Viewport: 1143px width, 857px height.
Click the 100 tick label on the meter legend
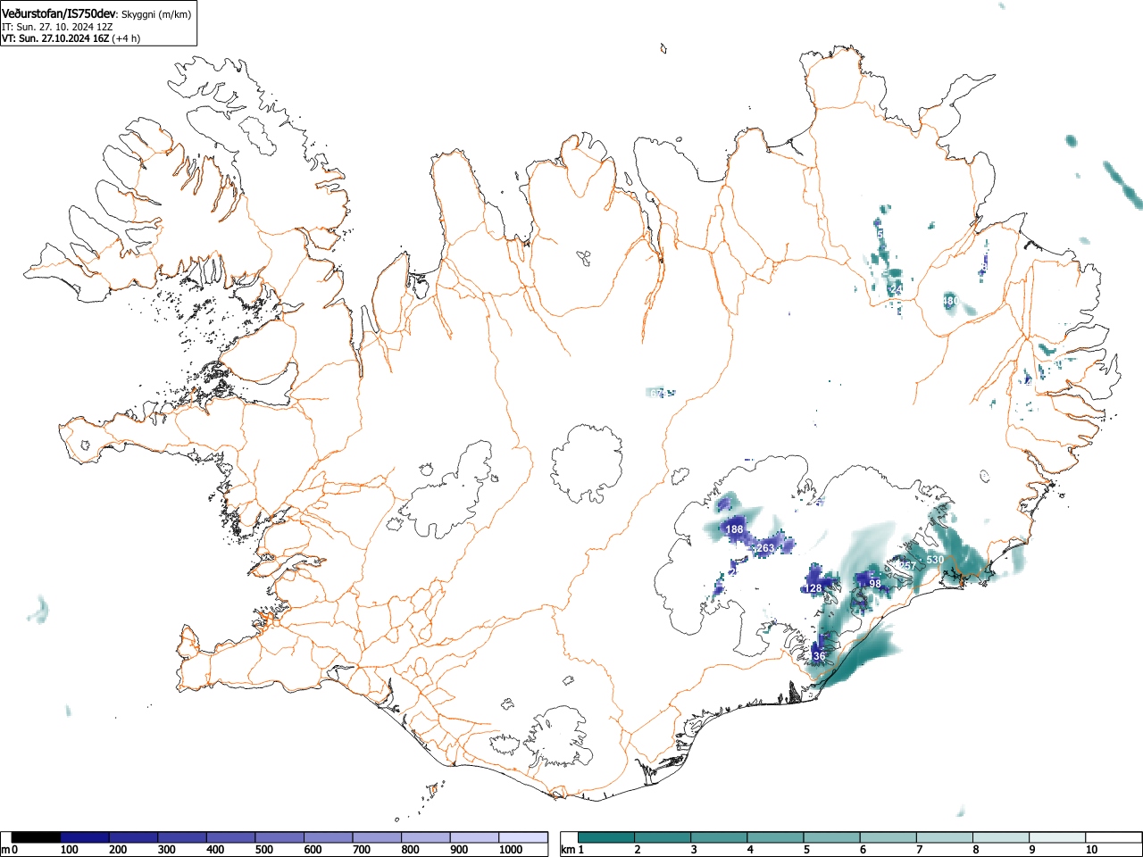[69, 850]
